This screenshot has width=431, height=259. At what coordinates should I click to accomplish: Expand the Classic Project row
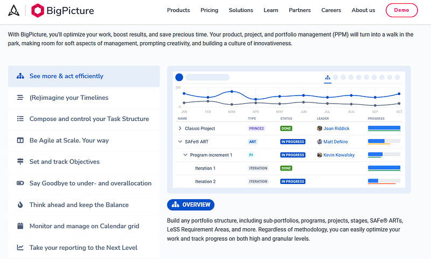pos(180,128)
